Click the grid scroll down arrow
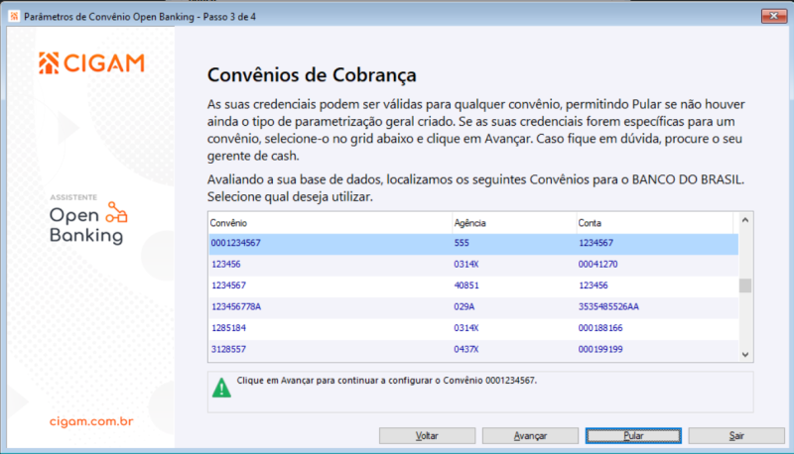 tap(745, 355)
